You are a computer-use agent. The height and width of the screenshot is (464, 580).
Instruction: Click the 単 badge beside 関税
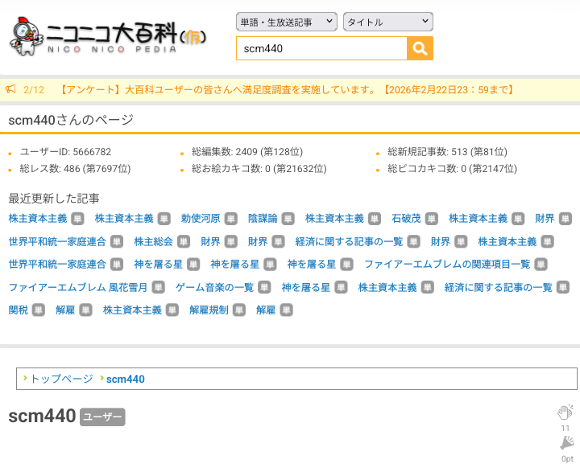[39, 310]
